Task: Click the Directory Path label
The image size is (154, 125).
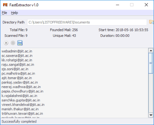Action: click(x=13, y=22)
